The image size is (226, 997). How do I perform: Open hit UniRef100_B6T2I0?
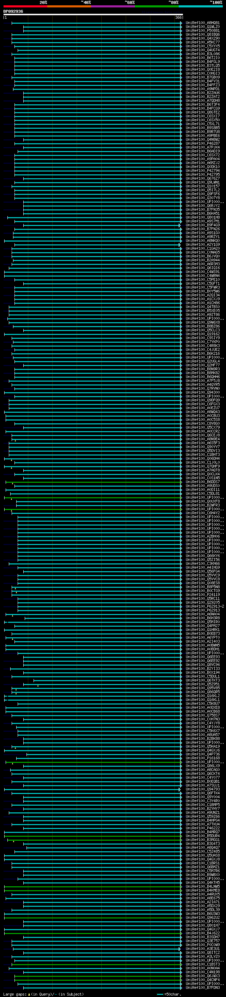click(203, 58)
